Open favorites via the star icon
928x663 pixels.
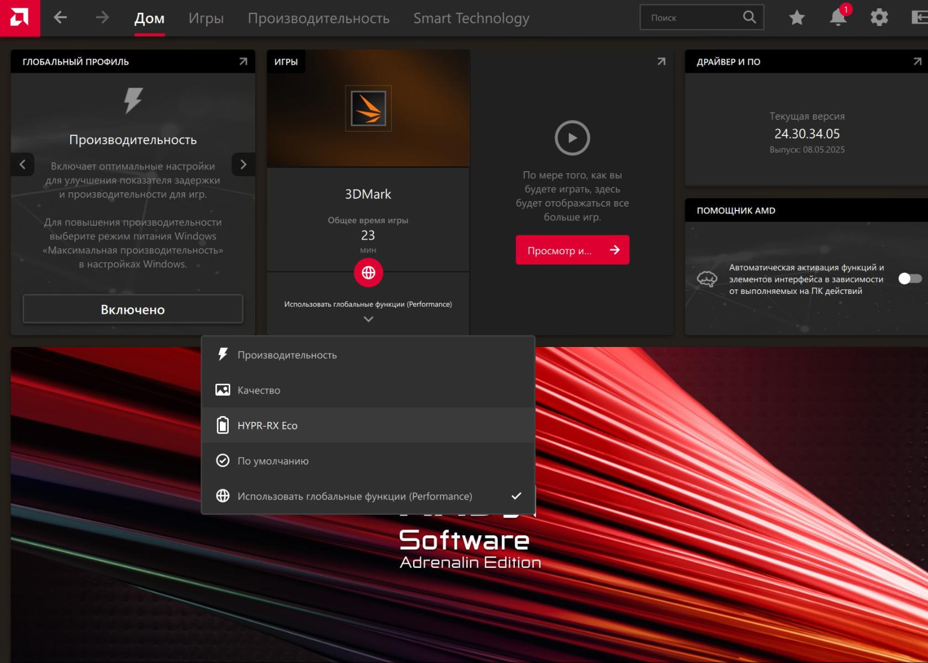[797, 18]
